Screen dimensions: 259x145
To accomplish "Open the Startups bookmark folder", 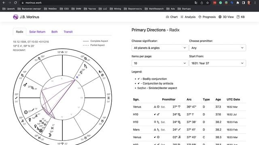I will [x=184, y=9].
